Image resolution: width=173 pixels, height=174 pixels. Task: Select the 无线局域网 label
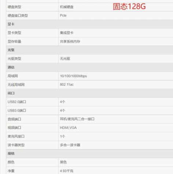pos(16,85)
